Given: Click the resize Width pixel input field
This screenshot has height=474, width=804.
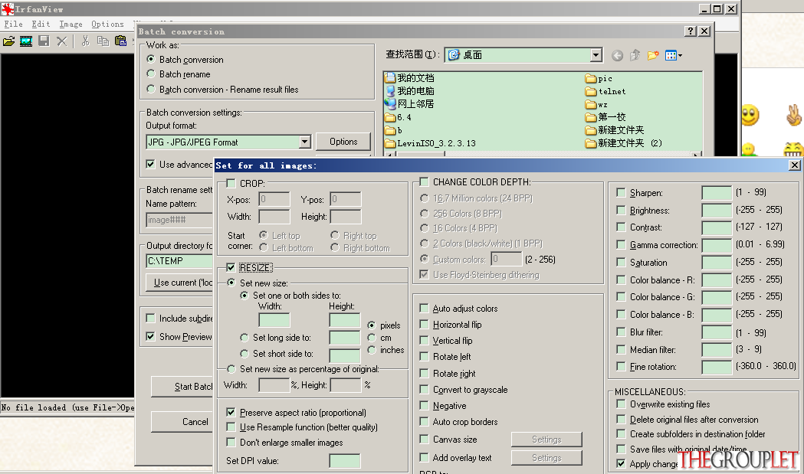Looking at the screenshot, I should 274,320.
